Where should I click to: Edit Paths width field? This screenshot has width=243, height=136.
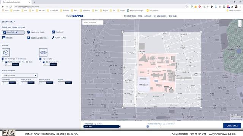[62, 83]
